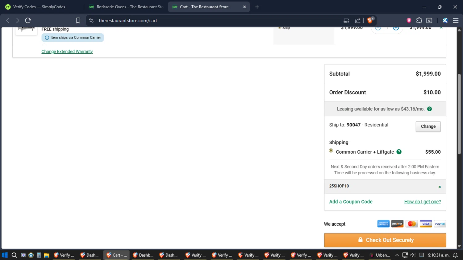463x260 pixels.
Task: Click the PayPal logo
Action: [440, 224]
